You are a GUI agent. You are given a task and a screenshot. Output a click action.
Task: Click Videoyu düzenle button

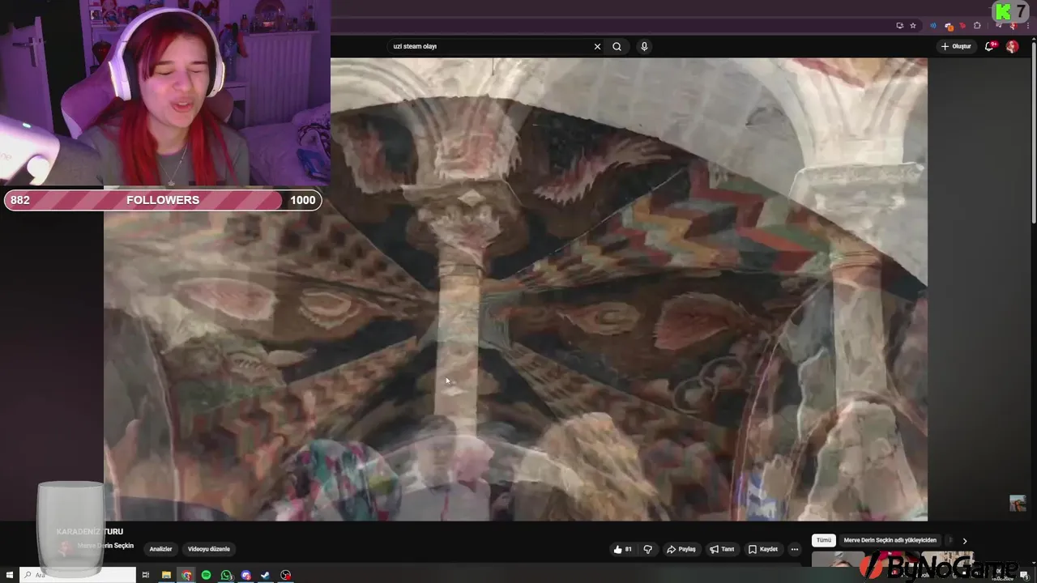point(209,549)
